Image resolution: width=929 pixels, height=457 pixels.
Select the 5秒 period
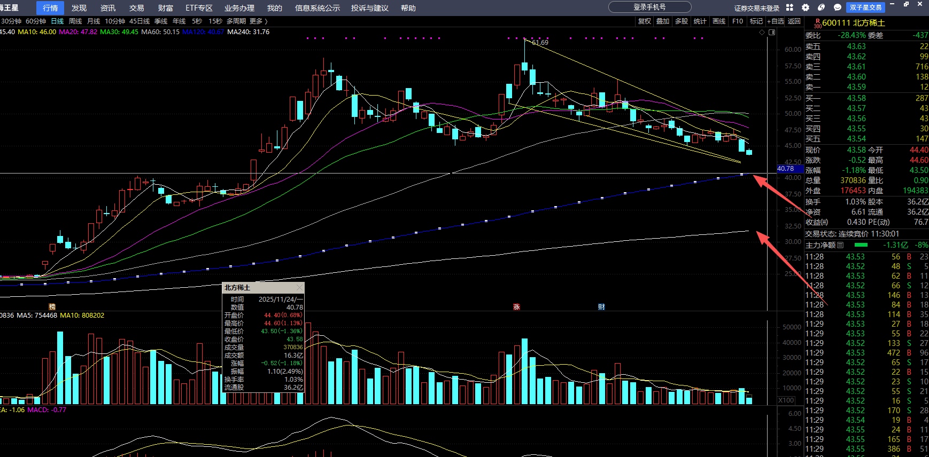tap(197, 21)
